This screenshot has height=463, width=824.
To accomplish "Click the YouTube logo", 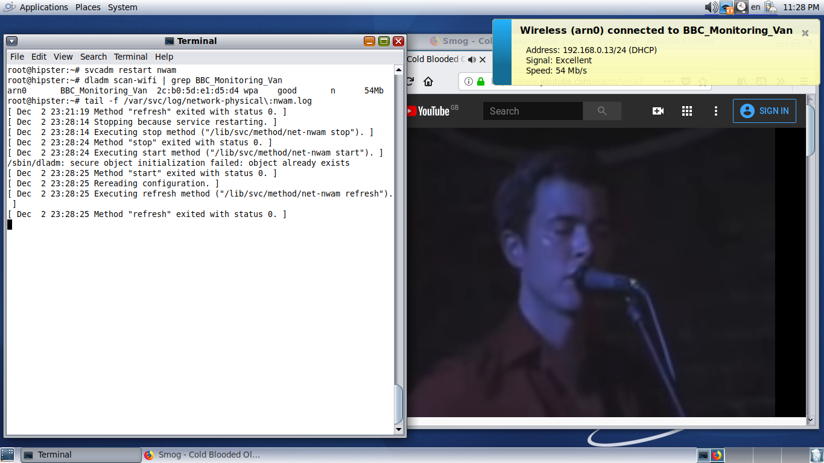I will click(429, 111).
